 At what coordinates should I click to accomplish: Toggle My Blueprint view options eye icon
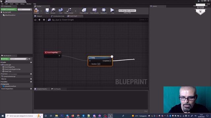29,59
